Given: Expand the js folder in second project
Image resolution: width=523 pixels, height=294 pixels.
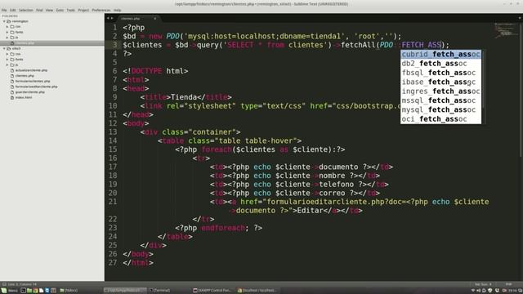Looking at the screenshot, I should [x=7, y=65].
